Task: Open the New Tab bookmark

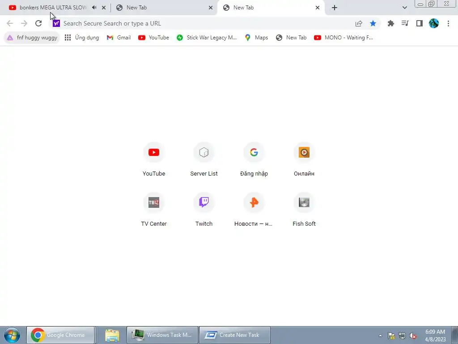Action: 291,38
